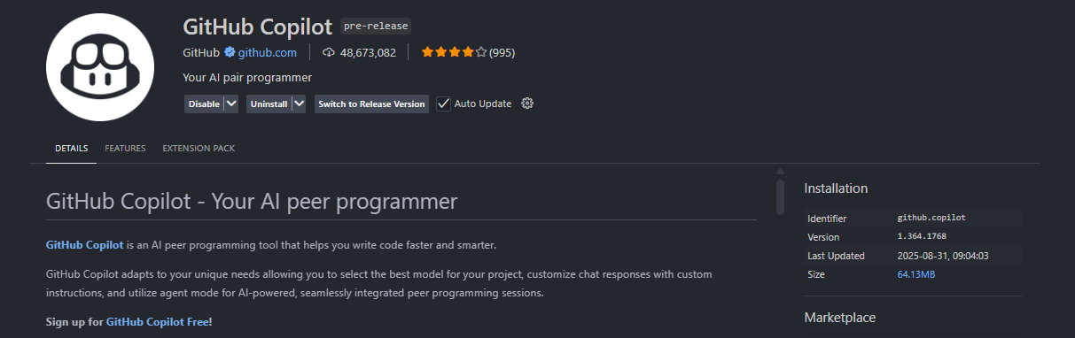Click the verified publisher badge icon
1075x338 pixels.
tap(229, 52)
